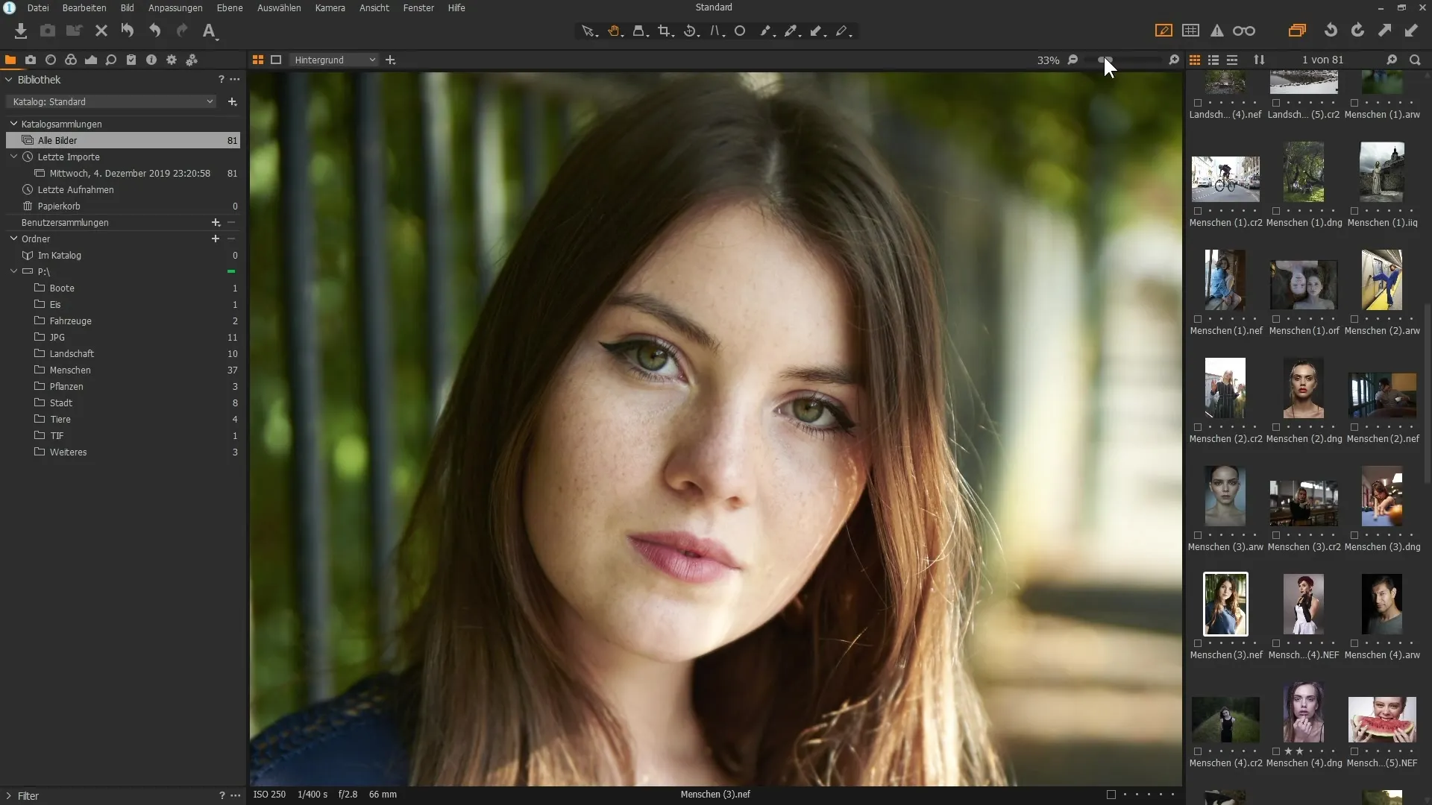Open the Output gear tool tab

click(x=172, y=60)
